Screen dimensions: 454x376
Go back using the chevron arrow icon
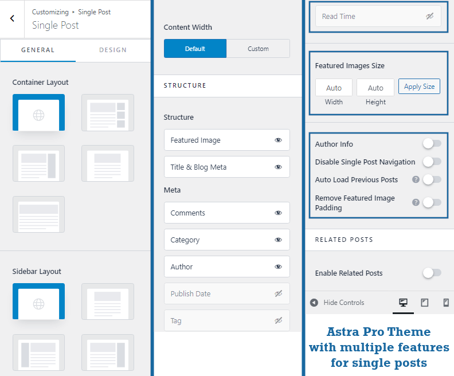12,18
